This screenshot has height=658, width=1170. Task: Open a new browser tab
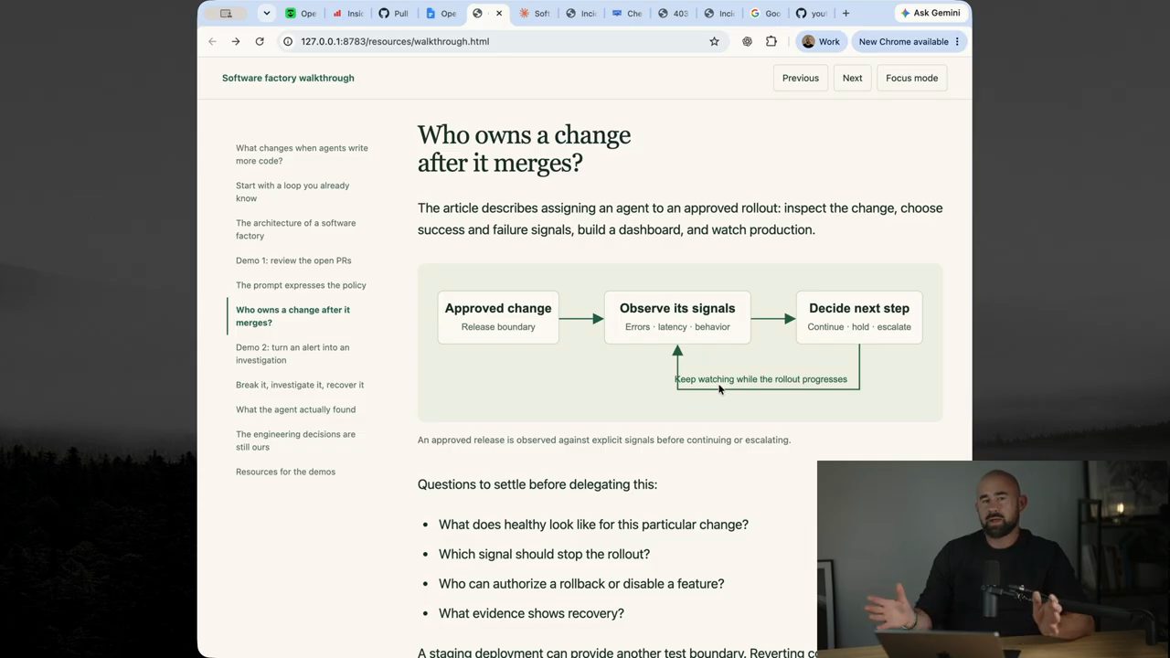846,13
